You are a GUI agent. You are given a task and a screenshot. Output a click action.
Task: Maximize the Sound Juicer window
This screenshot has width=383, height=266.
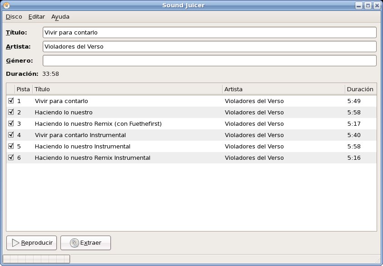pos(368,5)
